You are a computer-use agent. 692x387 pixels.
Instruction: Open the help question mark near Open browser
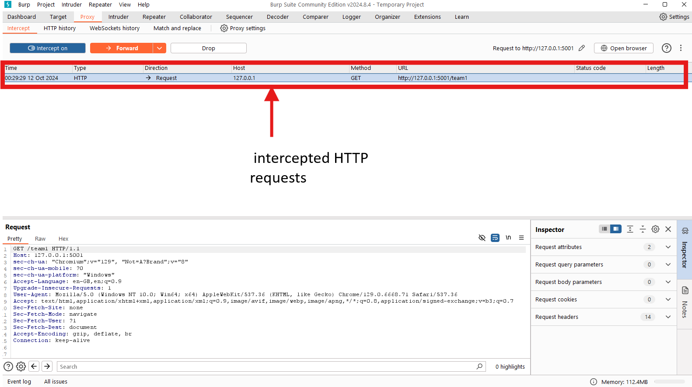pos(666,48)
